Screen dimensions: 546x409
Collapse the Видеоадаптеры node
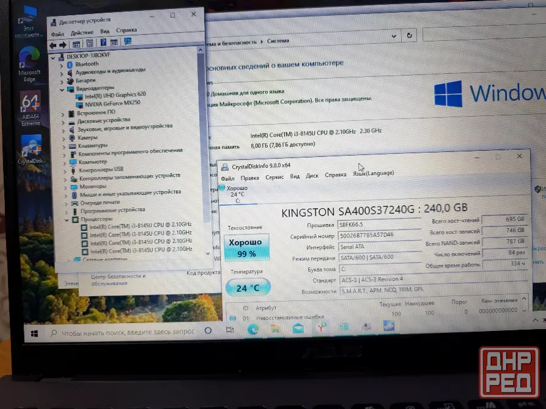[x=62, y=90]
